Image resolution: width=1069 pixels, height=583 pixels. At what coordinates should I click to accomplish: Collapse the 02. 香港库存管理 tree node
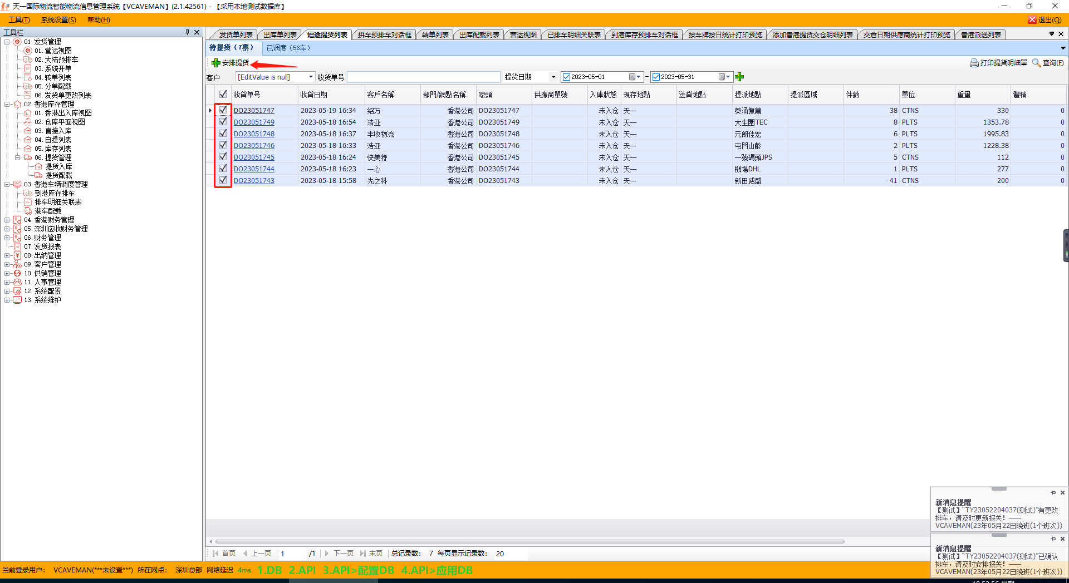(7, 104)
